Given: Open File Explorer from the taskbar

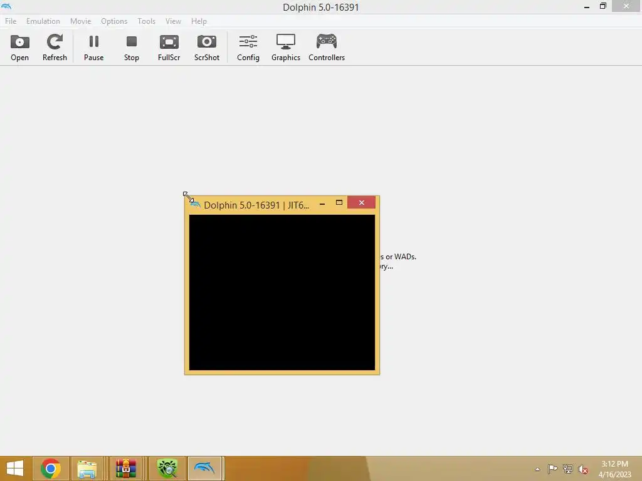Looking at the screenshot, I should 87,468.
